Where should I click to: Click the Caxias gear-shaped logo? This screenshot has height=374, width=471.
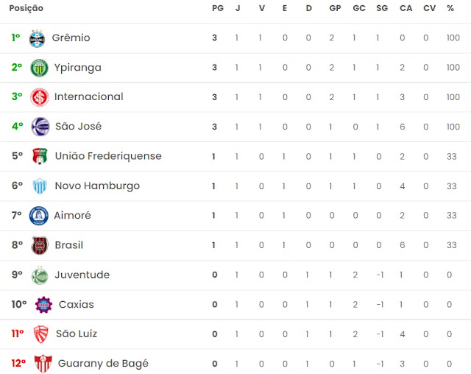click(43, 305)
